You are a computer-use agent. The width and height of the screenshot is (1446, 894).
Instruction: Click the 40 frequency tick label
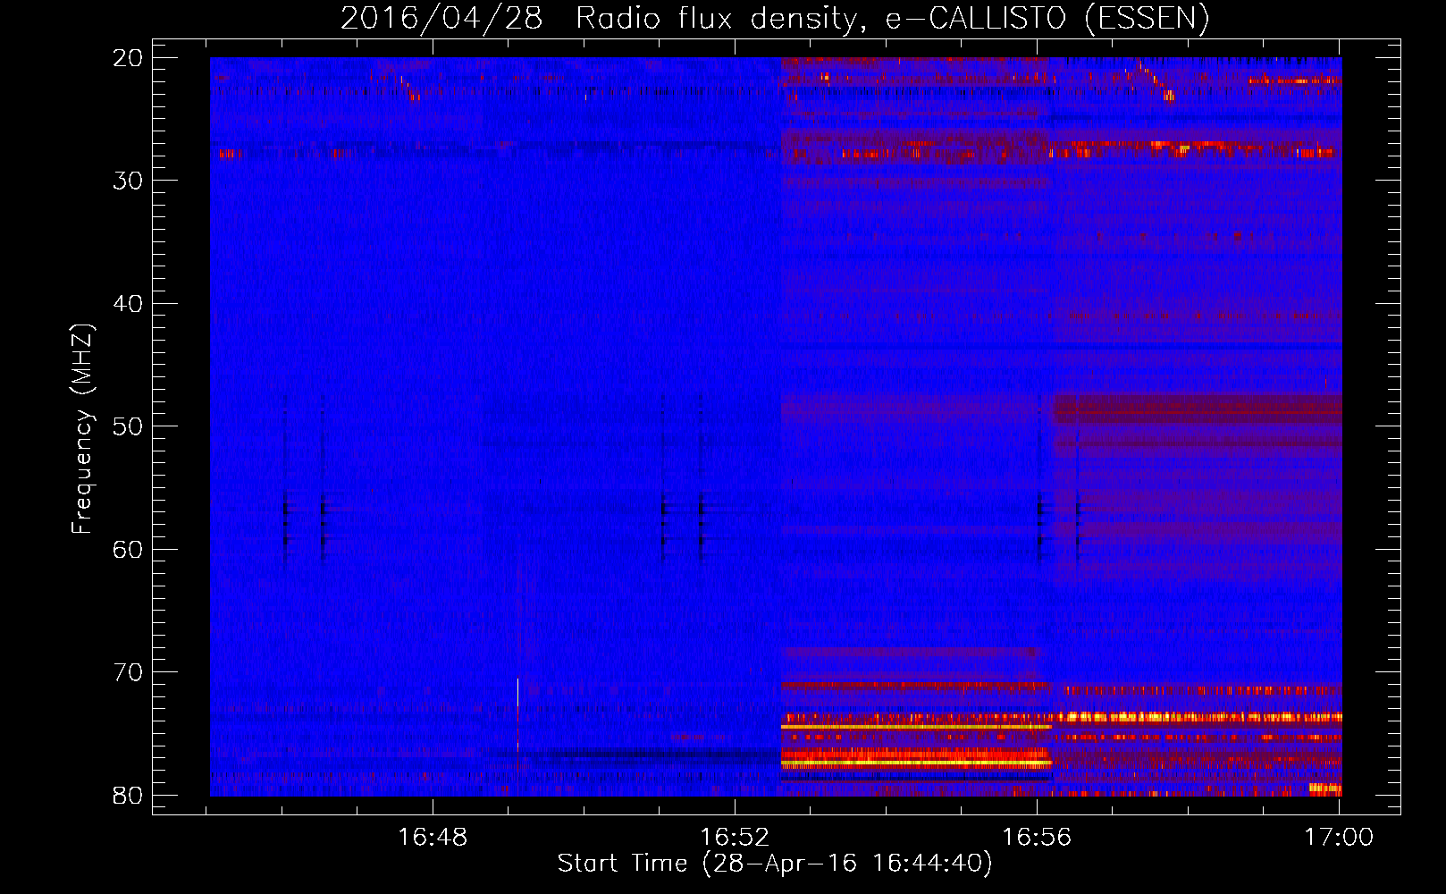tap(129, 304)
